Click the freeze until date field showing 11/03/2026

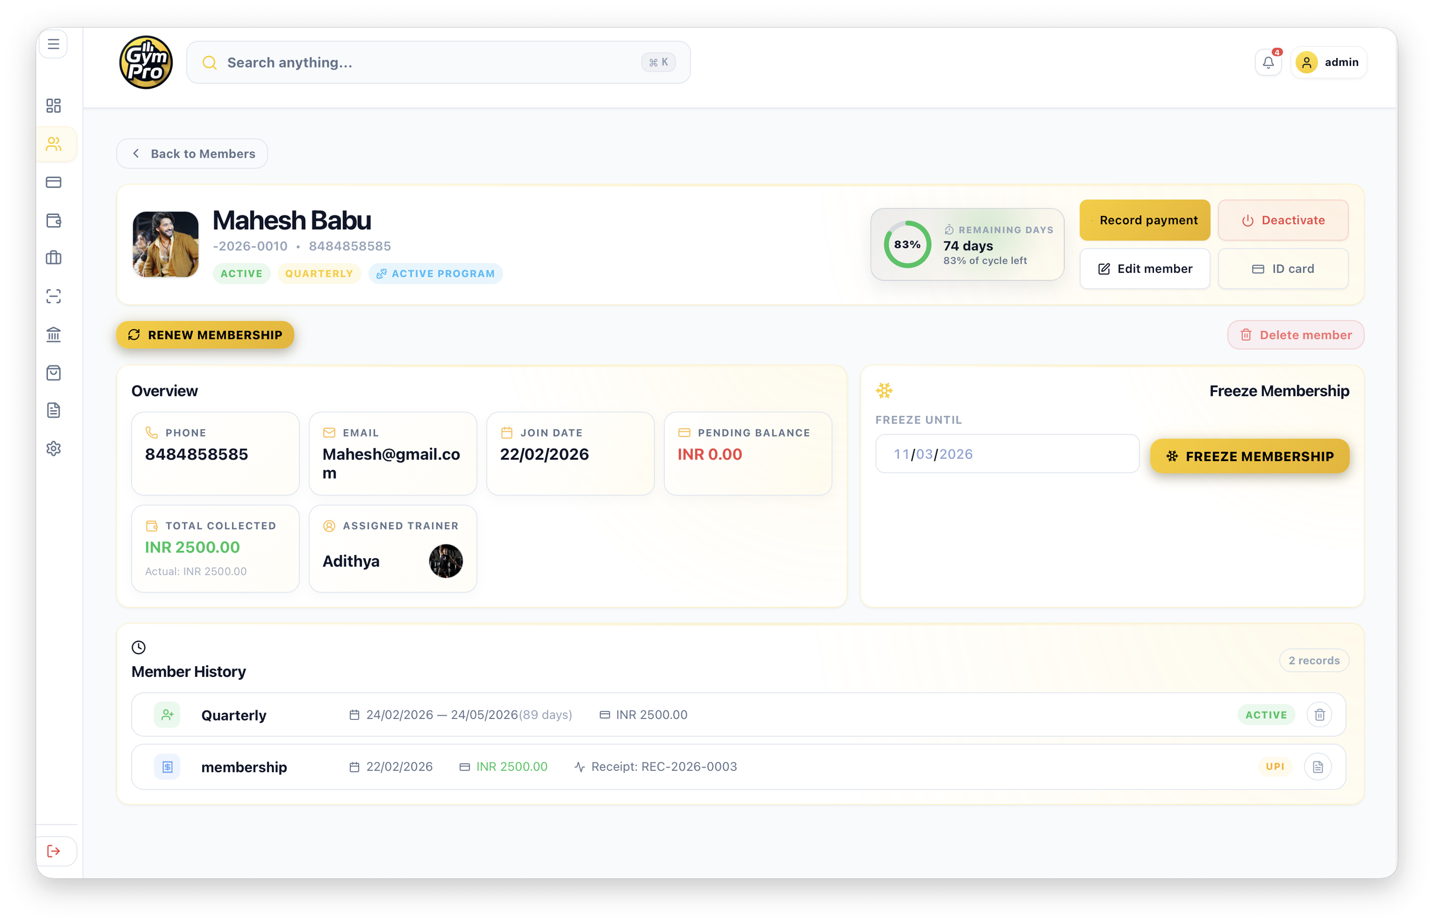pos(1006,454)
